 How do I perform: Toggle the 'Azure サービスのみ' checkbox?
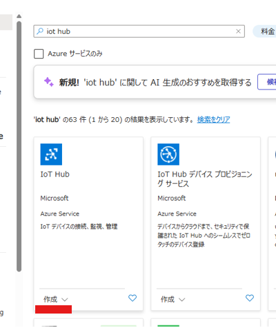point(39,54)
